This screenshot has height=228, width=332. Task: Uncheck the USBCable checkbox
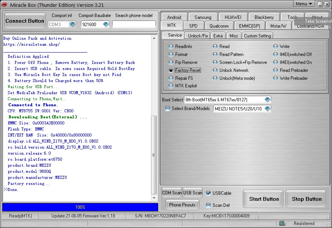tap(208, 193)
